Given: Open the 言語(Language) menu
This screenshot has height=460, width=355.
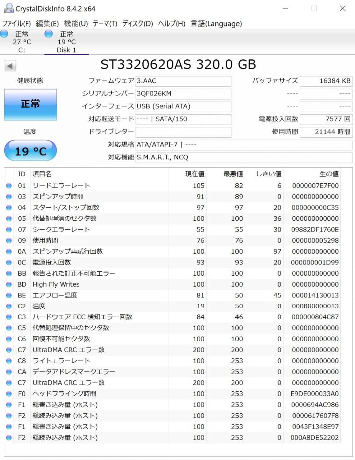Looking at the screenshot, I should (216, 24).
